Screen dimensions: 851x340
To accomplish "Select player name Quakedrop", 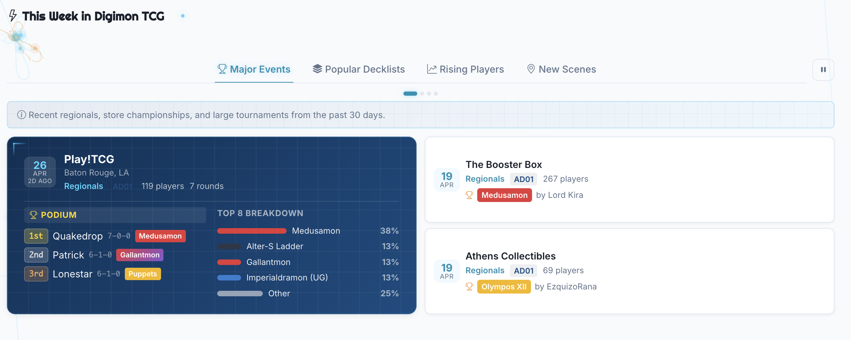I will (x=78, y=236).
